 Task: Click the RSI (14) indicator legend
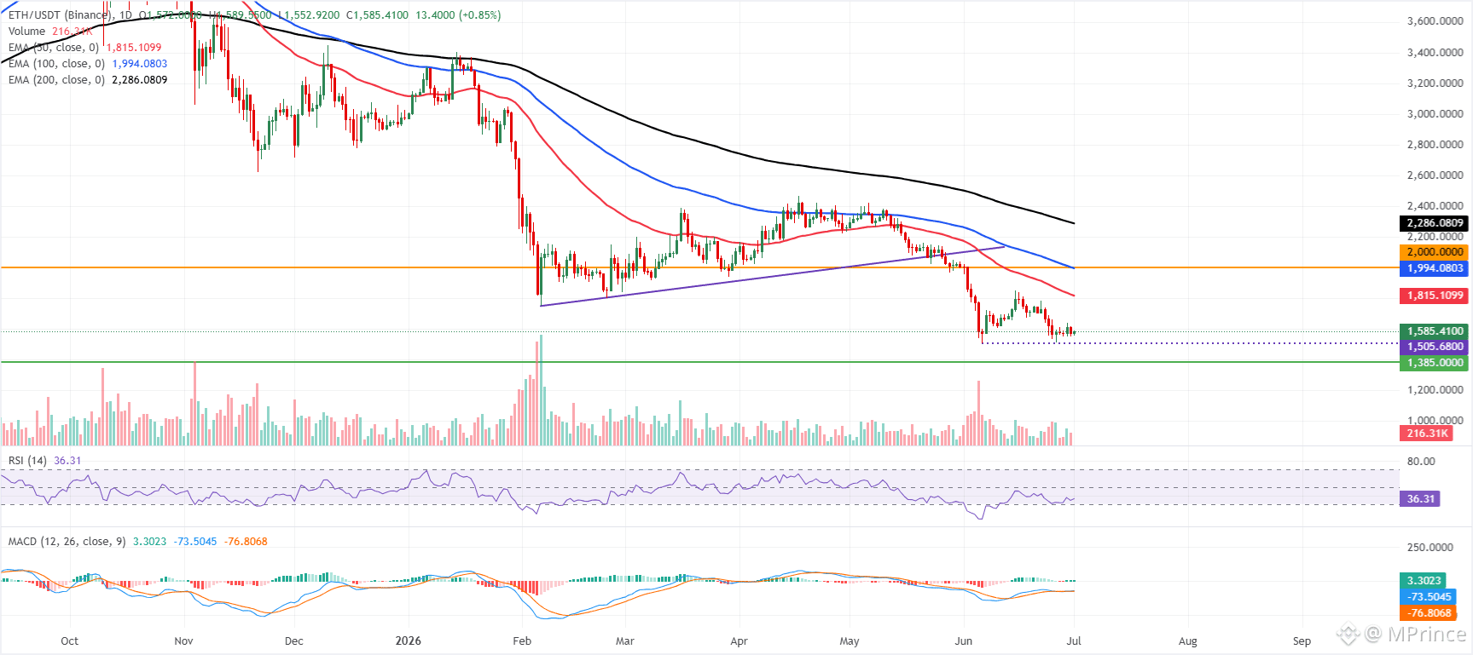[x=45, y=461]
